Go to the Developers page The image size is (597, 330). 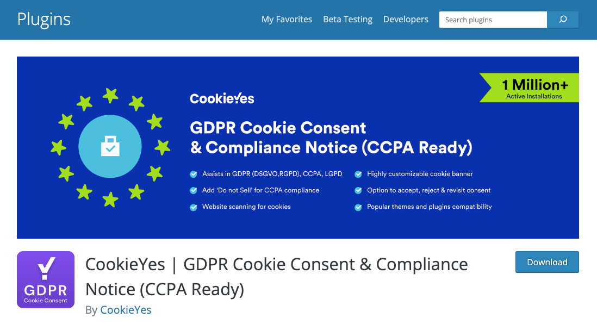(406, 20)
